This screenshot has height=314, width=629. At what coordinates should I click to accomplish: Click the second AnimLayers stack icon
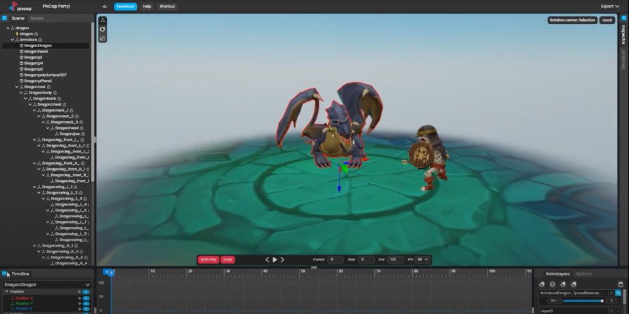point(552,284)
